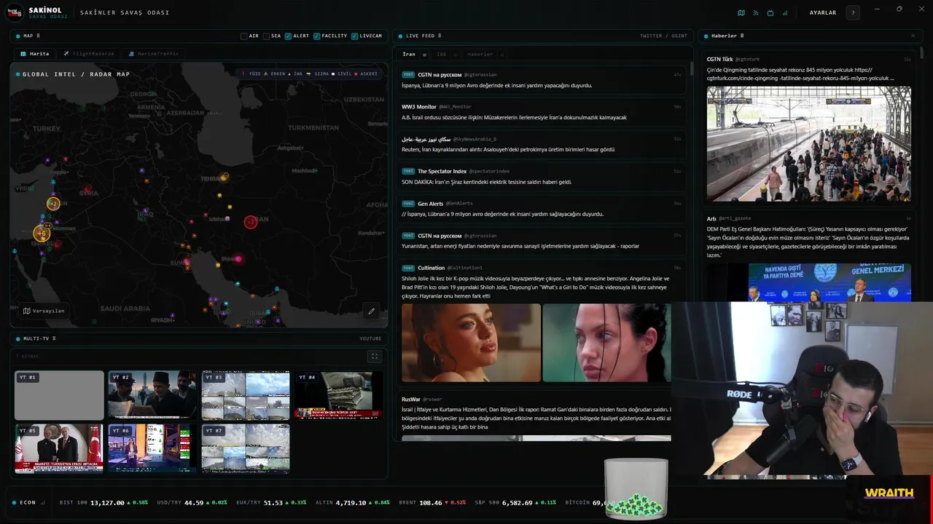
Task: Click the drag handle next to MULTI-TV title
Action: click(54, 338)
